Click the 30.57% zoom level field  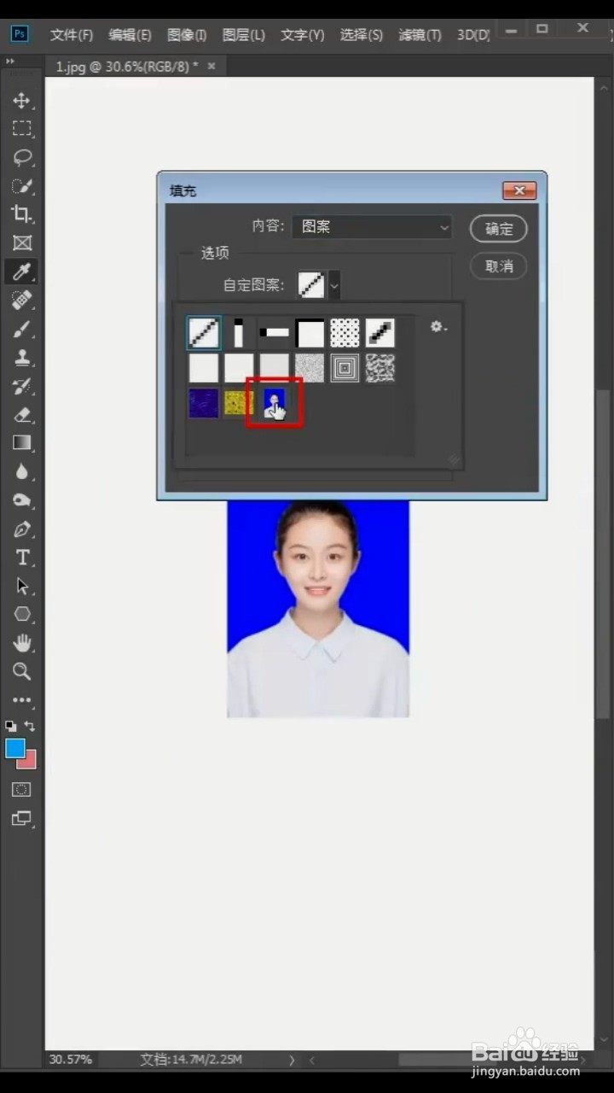(72, 1060)
